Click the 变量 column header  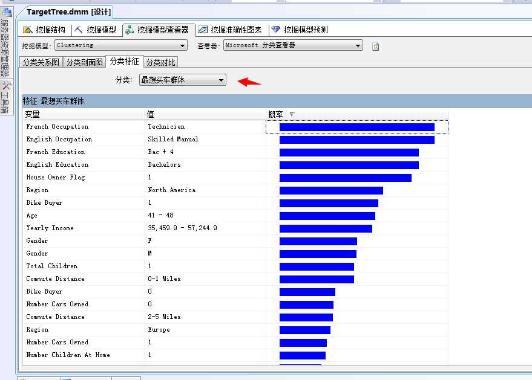pyautogui.click(x=84, y=114)
